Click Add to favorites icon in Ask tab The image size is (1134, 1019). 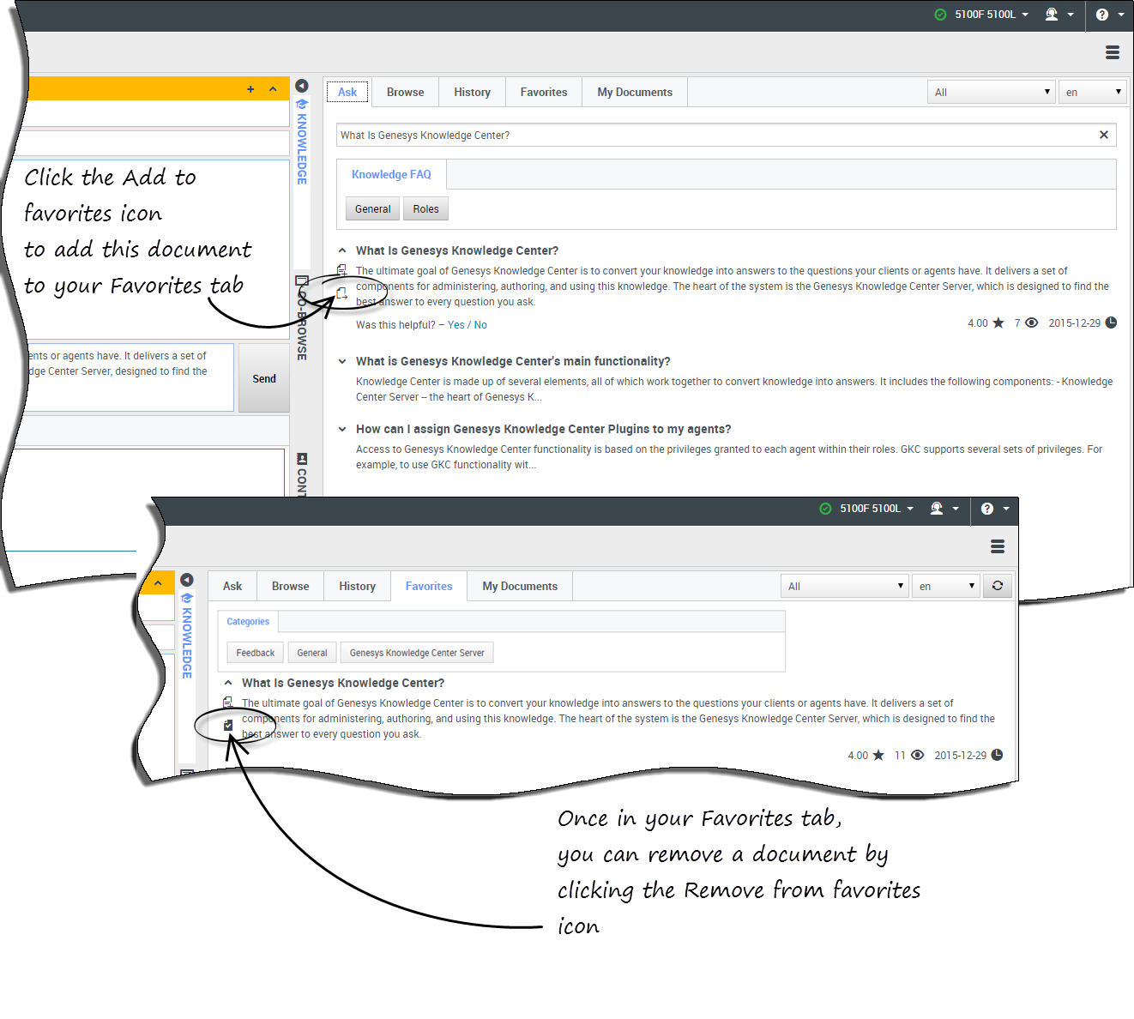point(341,293)
